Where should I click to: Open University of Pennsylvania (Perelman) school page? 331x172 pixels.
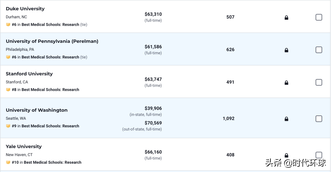pyautogui.click(x=52, y=41)
